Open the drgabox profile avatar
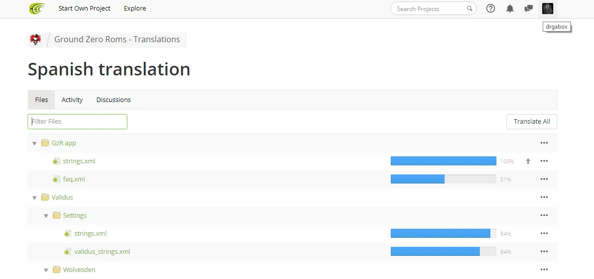This screenshot has height=279, width=594. click(547, 9)
